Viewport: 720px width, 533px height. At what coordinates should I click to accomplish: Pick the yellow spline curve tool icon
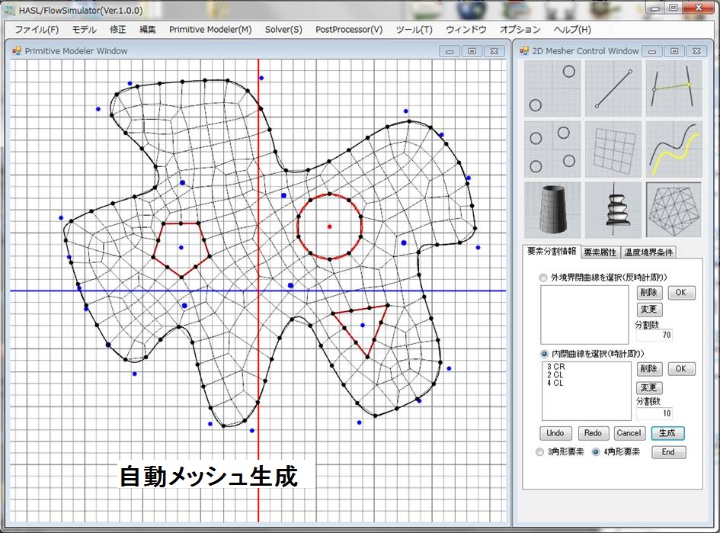pos(674,148)
